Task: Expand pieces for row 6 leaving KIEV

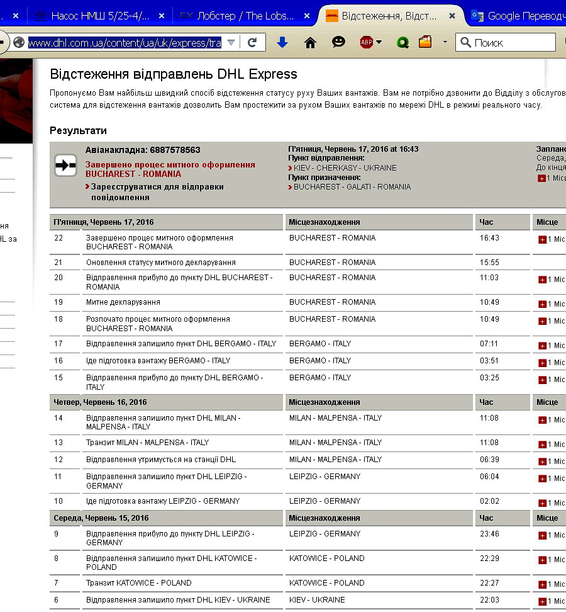Action: 542,601
